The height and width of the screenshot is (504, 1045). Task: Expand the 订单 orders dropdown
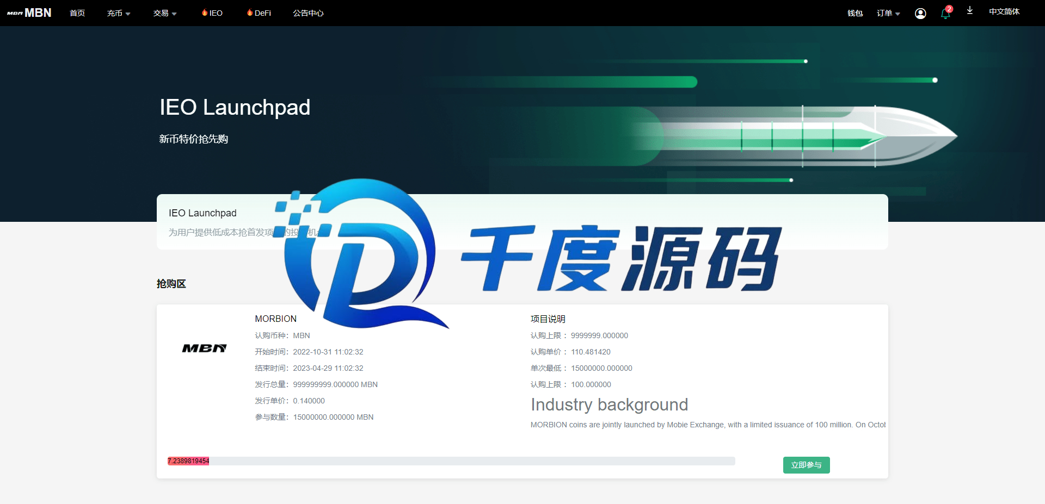(x=888, y=13)
